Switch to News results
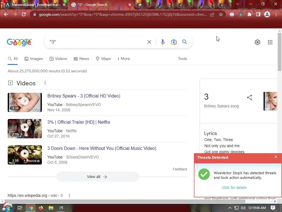Image resolution: width=282 pixels, height=212 pixels. 82,59
